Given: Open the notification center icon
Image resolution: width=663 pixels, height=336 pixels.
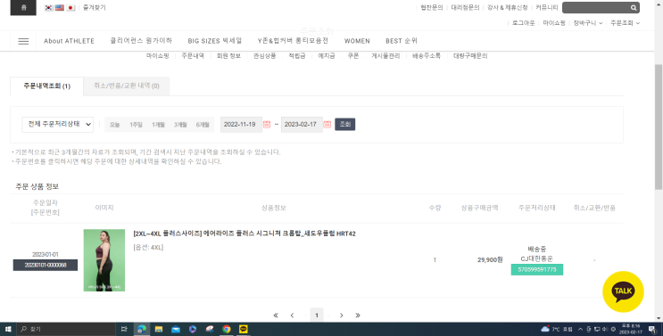Looking at the screenshot, I should (652, 329).
